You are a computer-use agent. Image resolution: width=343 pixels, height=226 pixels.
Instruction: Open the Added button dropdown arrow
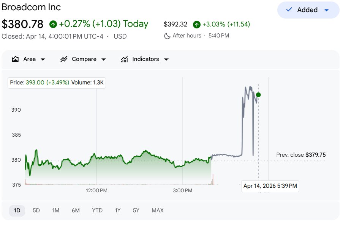[x=327, y=10]
